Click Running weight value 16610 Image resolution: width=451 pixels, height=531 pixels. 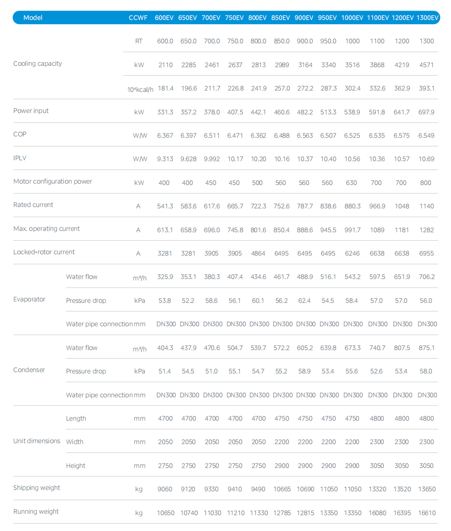click(427, 513)
